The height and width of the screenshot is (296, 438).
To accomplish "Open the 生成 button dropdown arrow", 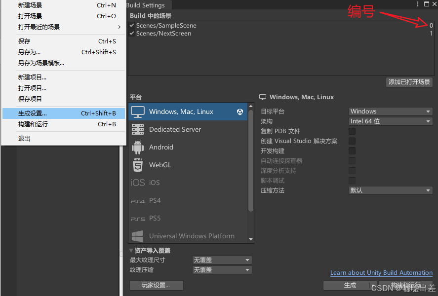I will 373,286.
